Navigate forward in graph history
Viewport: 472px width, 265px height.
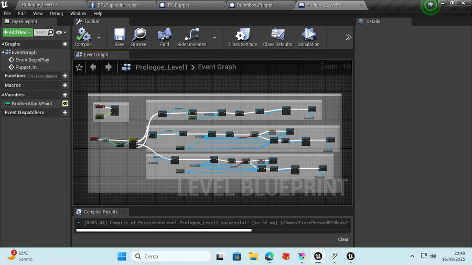point(109,67)
